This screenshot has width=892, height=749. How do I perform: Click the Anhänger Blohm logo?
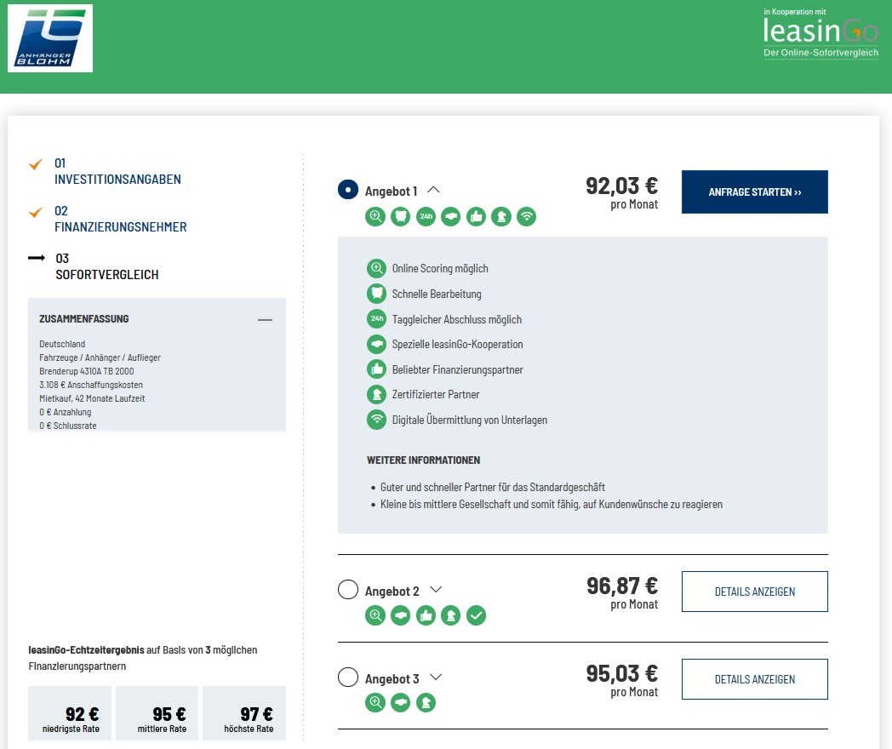pyautogui.click(x=50, y=38)
